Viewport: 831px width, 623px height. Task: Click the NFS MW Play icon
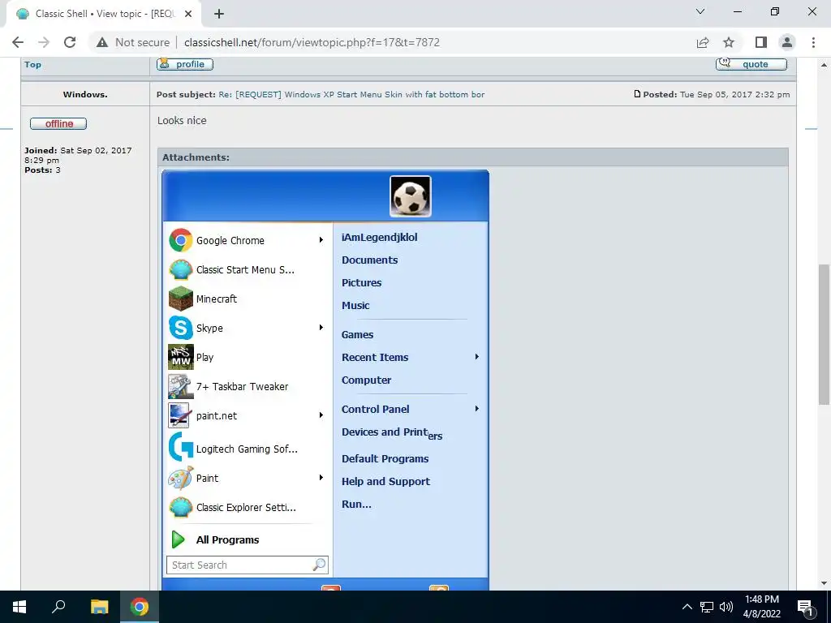(x=181, y=357)
